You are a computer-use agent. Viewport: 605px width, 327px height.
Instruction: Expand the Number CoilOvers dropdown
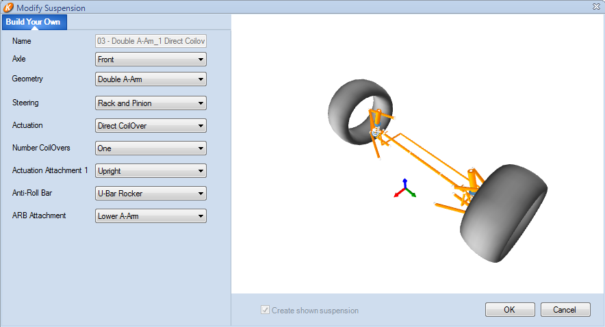[151, 148]
